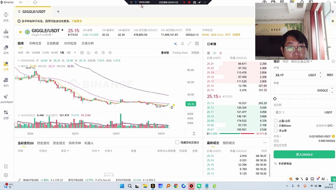Open the 全部 all apps sidebar icon
This screenshot has width=336, height=190.
6,115
